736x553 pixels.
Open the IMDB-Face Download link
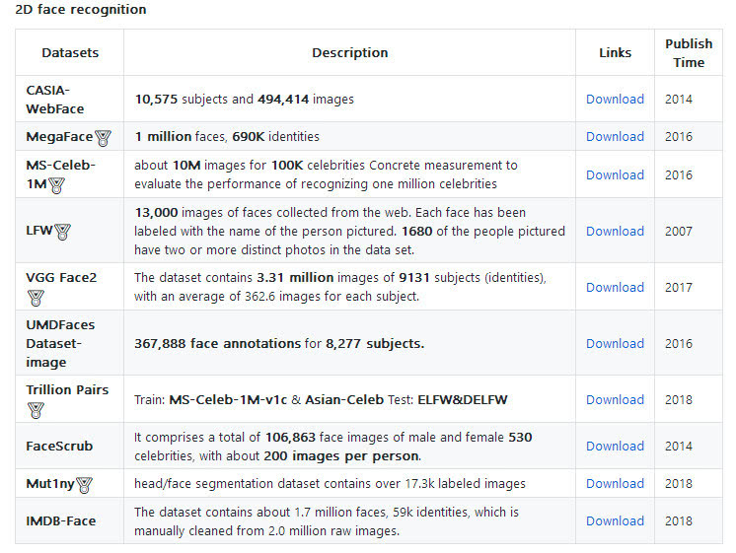click(615, 521)
